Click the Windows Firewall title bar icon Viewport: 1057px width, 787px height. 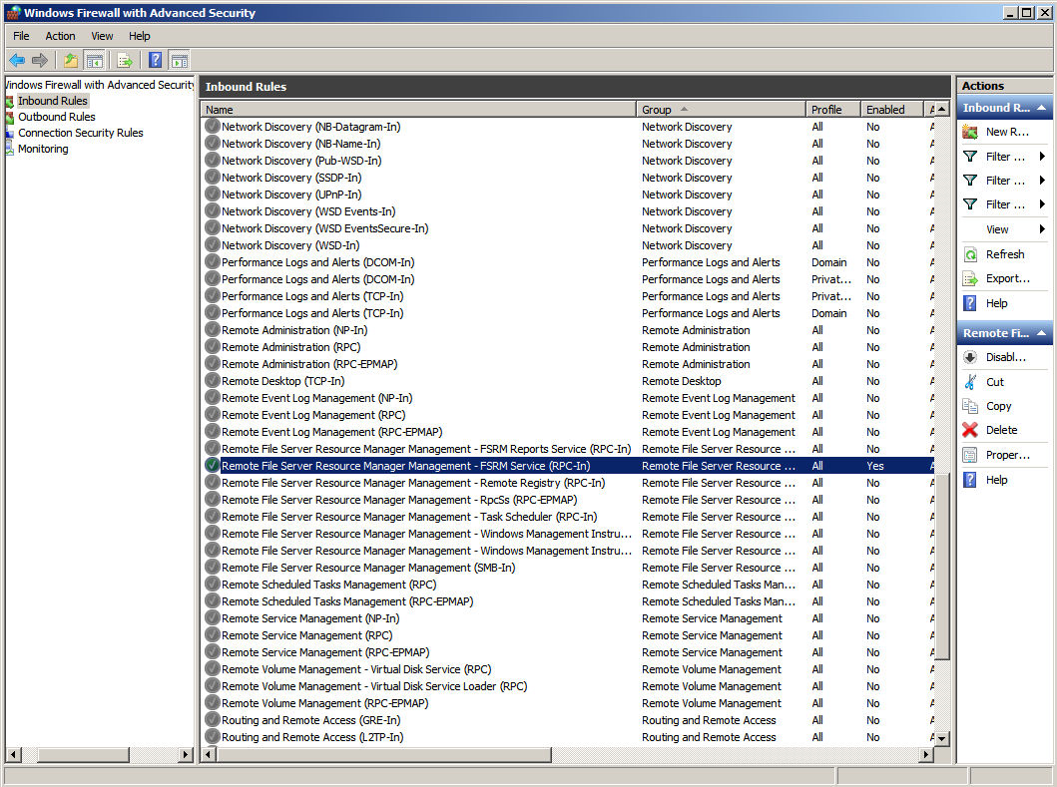pos(14,13)
